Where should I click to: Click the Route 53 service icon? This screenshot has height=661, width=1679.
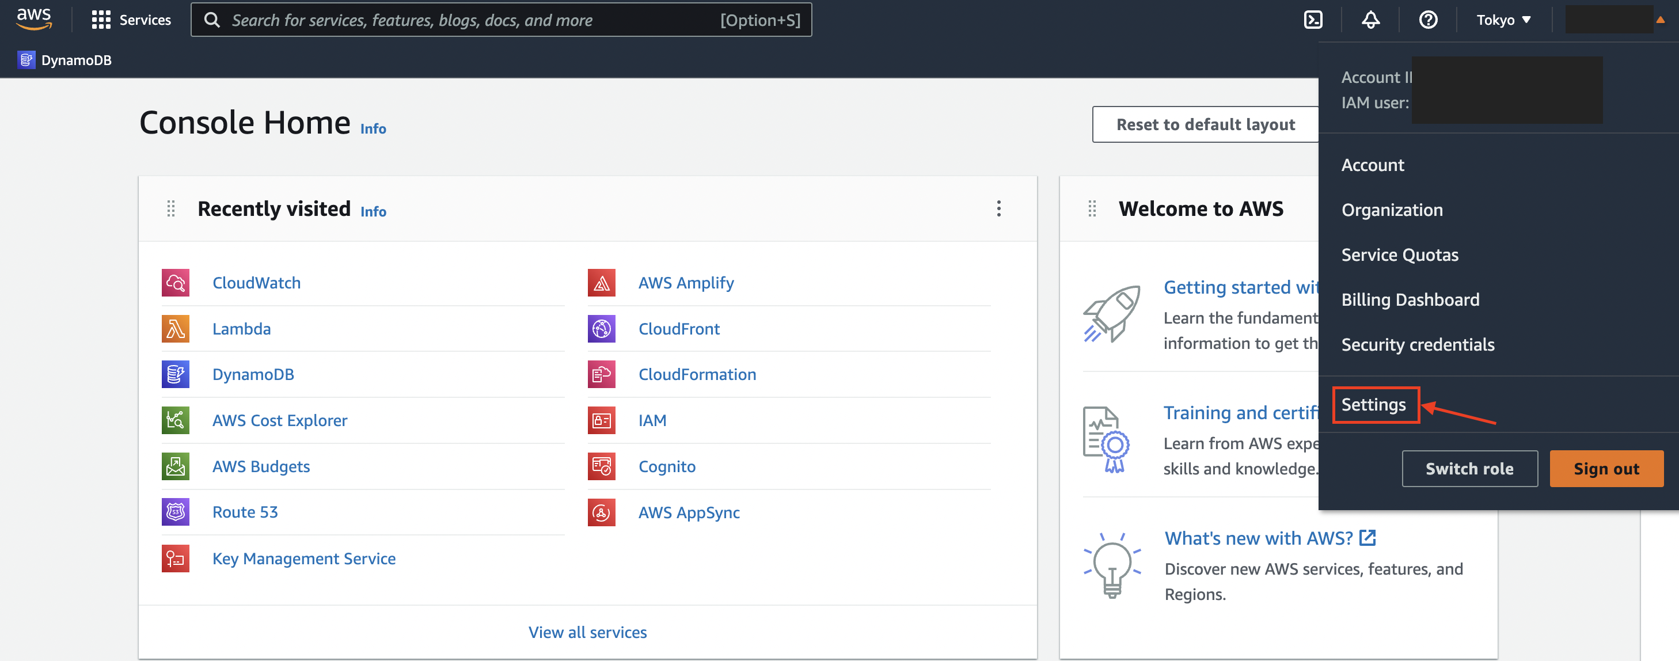click(176, 512)
